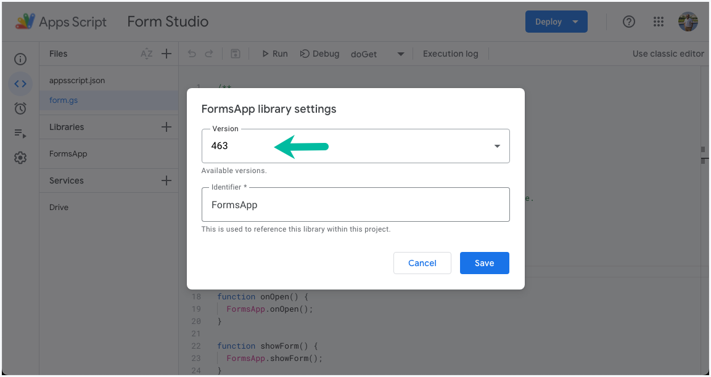Viewport: 711px width, 377px height.
Task: Open the Executions icon
Action: pyautogui.click(x=20, y=133)
